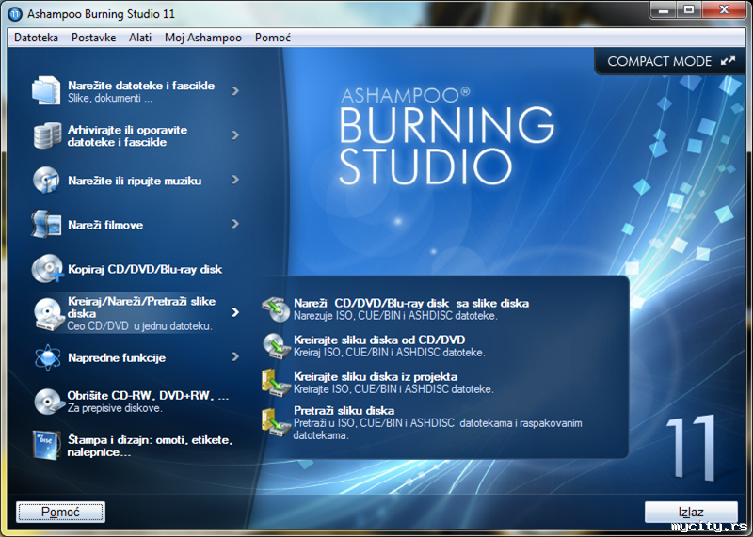Open the Postavke menu
The image size is (753, 537).
(93, 38)
